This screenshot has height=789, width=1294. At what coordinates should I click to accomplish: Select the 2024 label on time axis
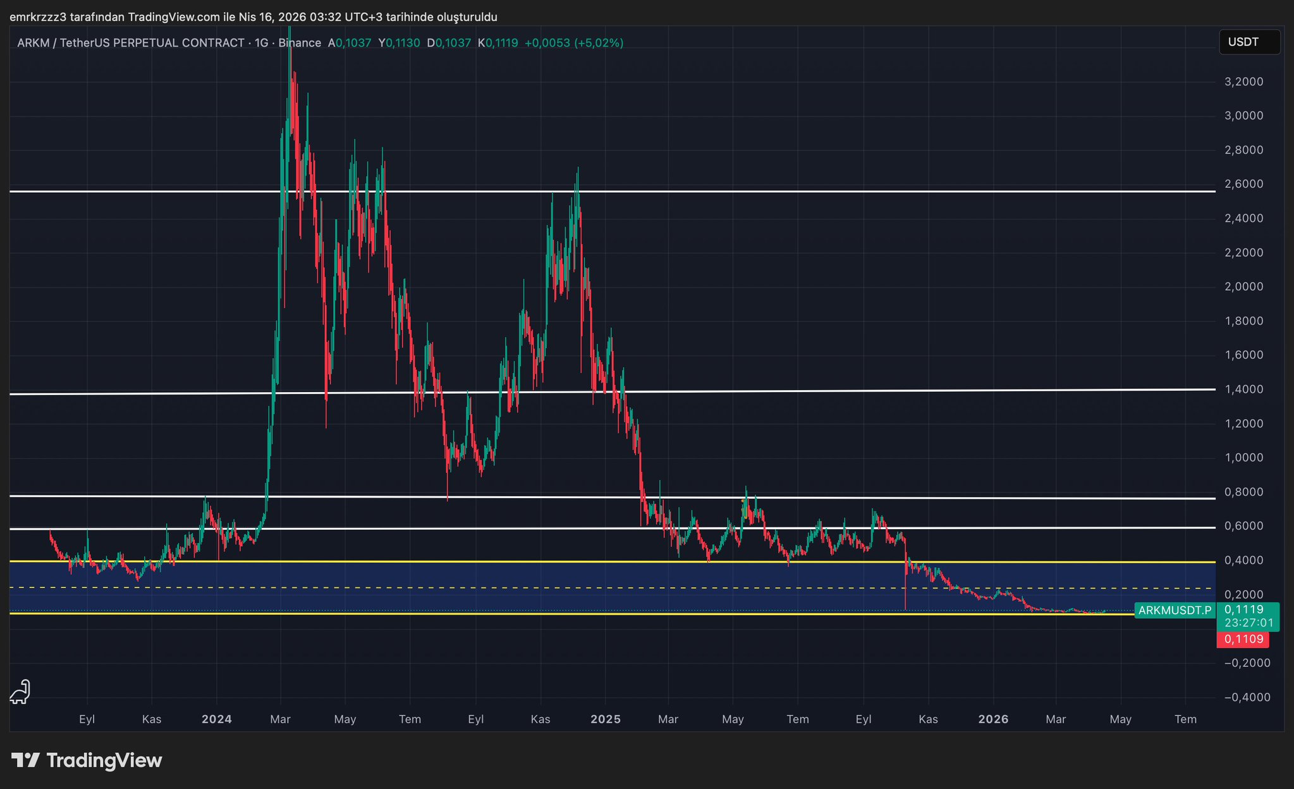pos(217,719)
